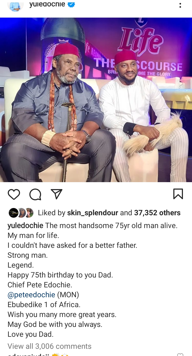Screen dimensions: 192x356
Task: Open yuledochie's profile picture in header
Action: (15, 5)
